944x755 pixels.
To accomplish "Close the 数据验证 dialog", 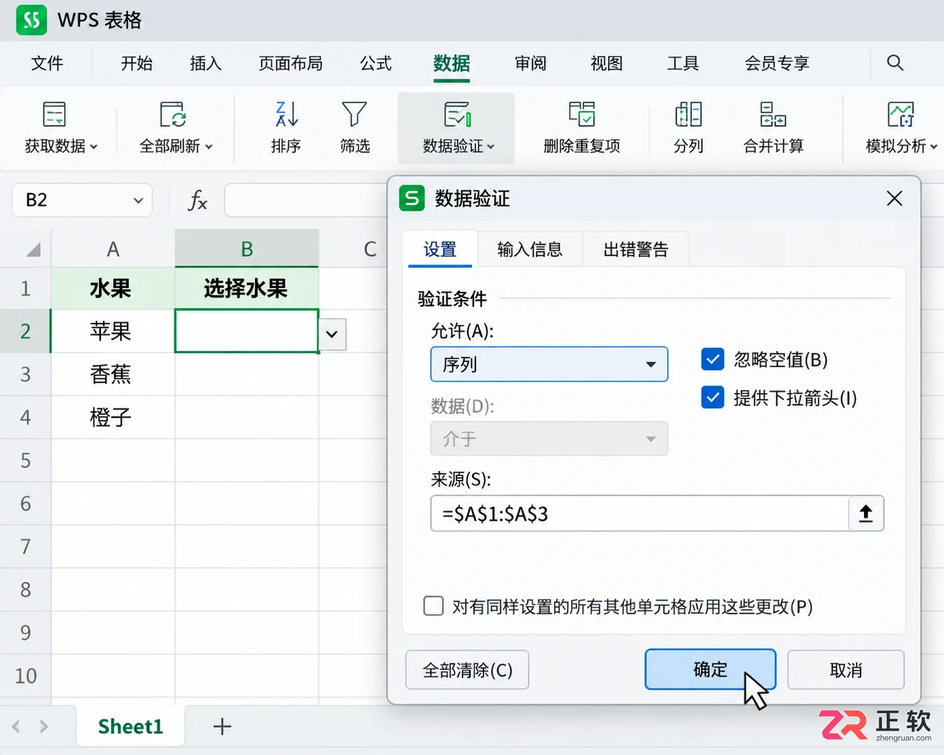I will (894, 199).
